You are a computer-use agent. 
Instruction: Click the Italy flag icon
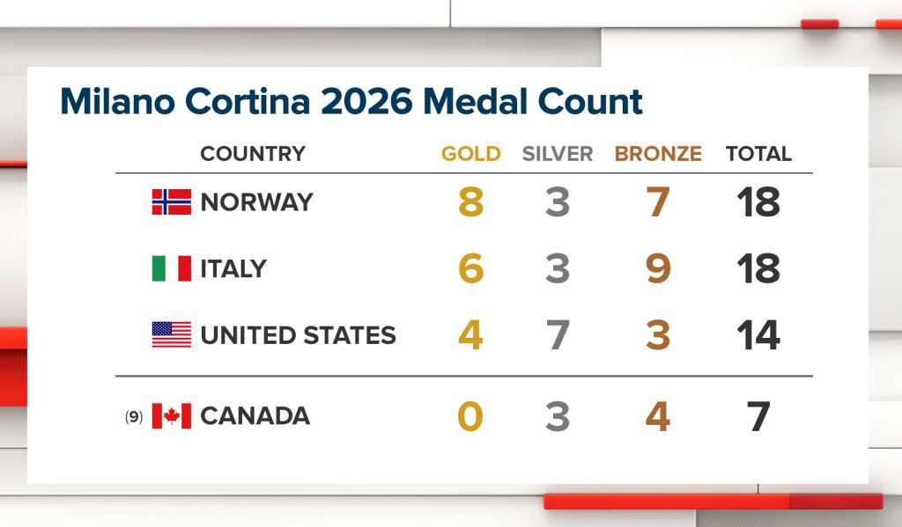click(x=171, y=268)
